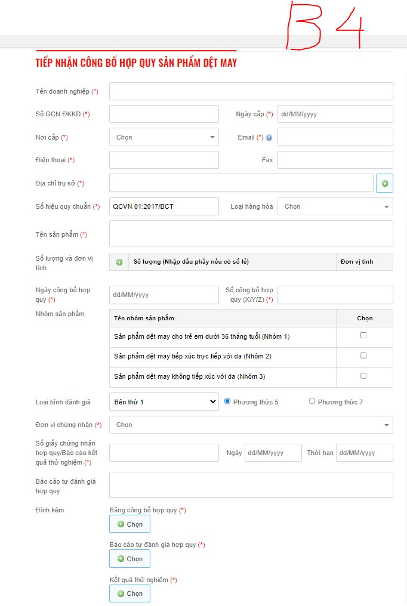Click the Ngày cấp date field
The width and height of the screenshot is (407, 606).
pyautogui.click(x=335, y=114)
